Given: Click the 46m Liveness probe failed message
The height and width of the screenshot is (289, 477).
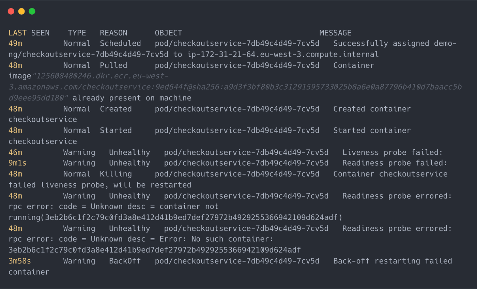Looking at the screenshot, I should coord(393,152).
